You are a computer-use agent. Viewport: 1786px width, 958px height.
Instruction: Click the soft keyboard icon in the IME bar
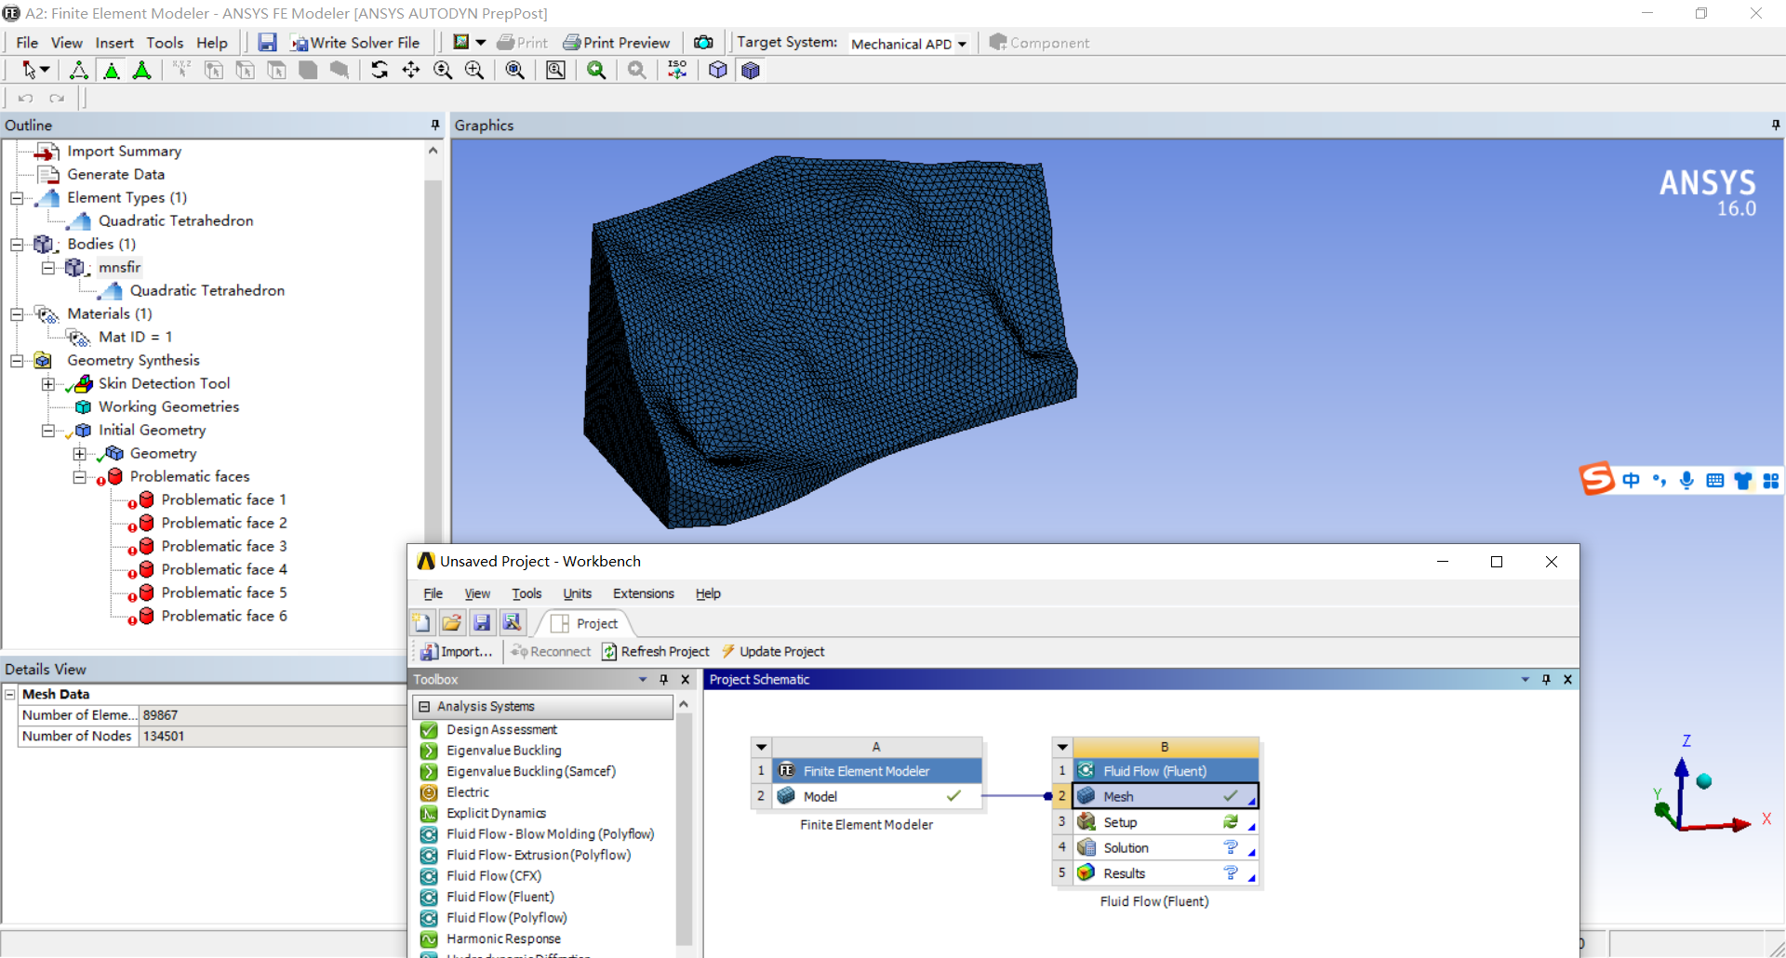click(1715, 481)
